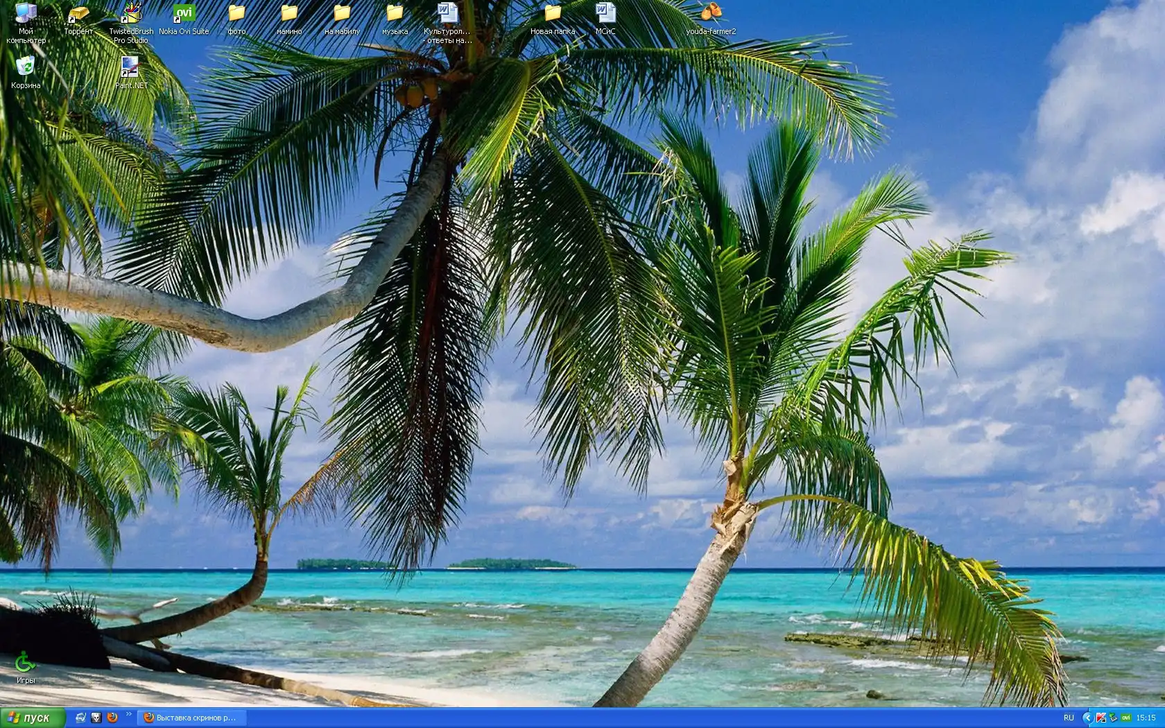Switch to Выставка скринов Firefox taskbar window
This screenshot has height=728, width=1165.
(192, 718)
